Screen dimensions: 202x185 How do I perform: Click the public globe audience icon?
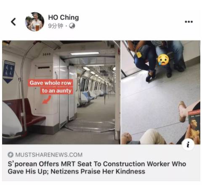[x=72, y=26]
